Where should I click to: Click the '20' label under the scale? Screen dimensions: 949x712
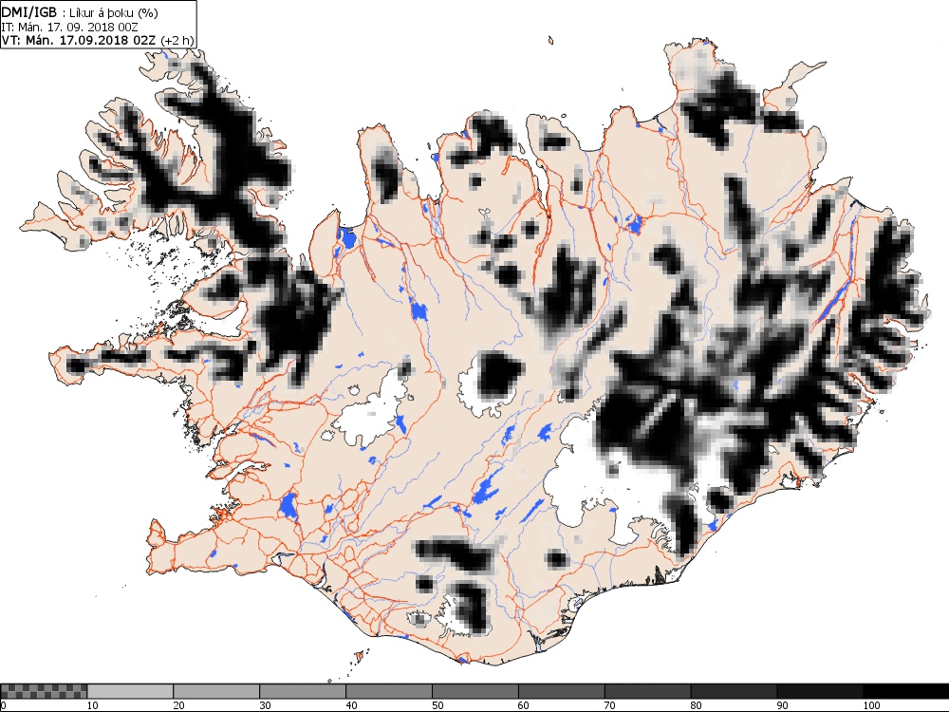179,705
